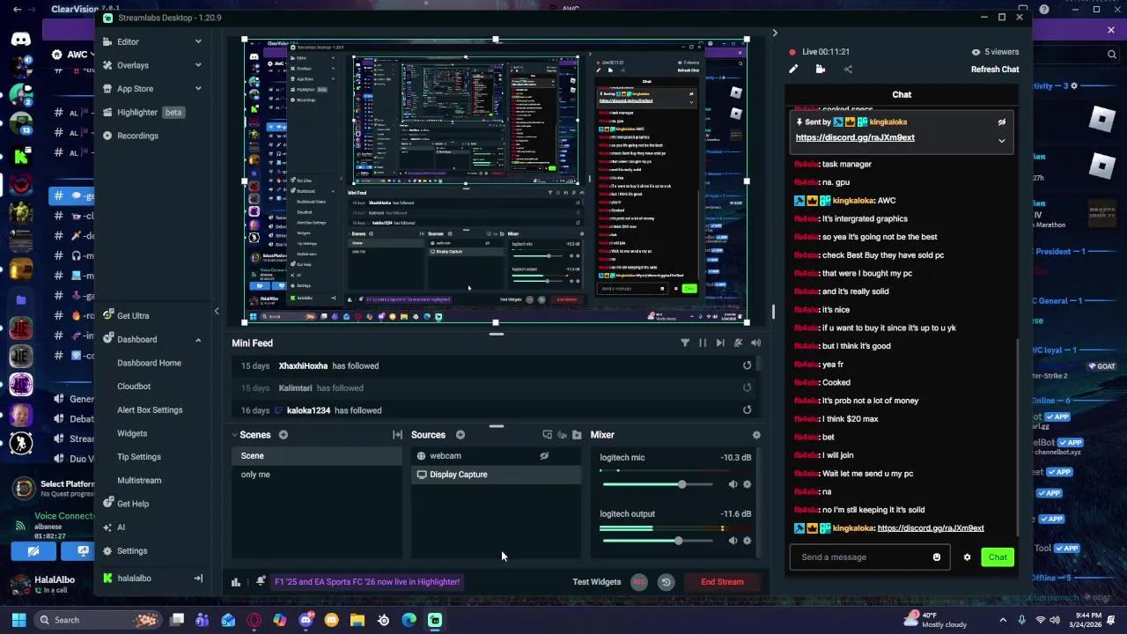Image resolution: width=1127 pixels, height=634 pixels.
Task: Open discord link in latest chat message
Action: pos(931,528)
